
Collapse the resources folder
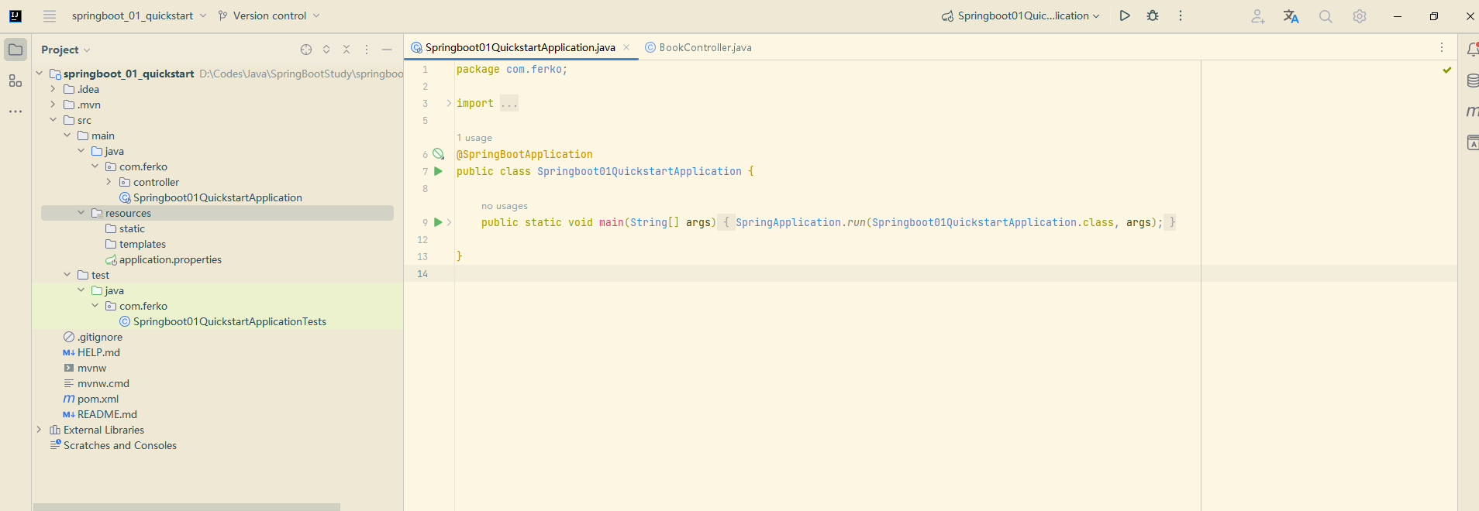pyautogui.click(x=81, y=213)
